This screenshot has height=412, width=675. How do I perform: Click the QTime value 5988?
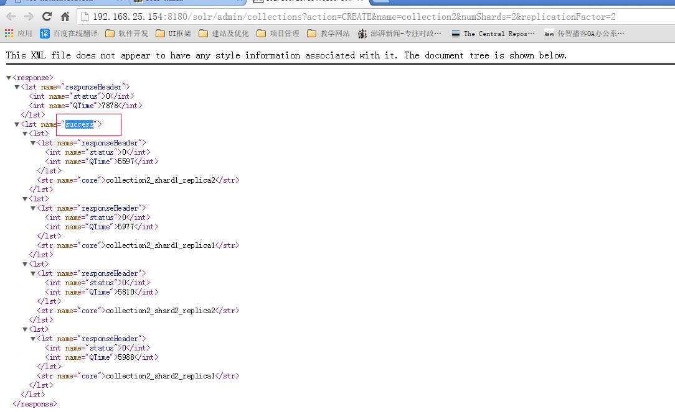[126, 357]
